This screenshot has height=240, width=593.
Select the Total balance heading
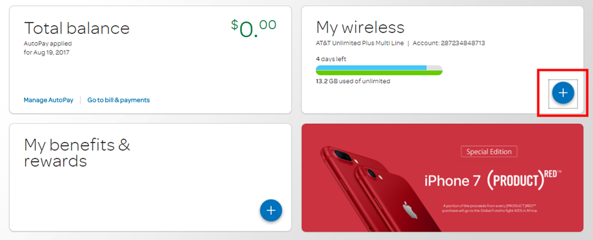pyautogui.click(x=77, y=29)
